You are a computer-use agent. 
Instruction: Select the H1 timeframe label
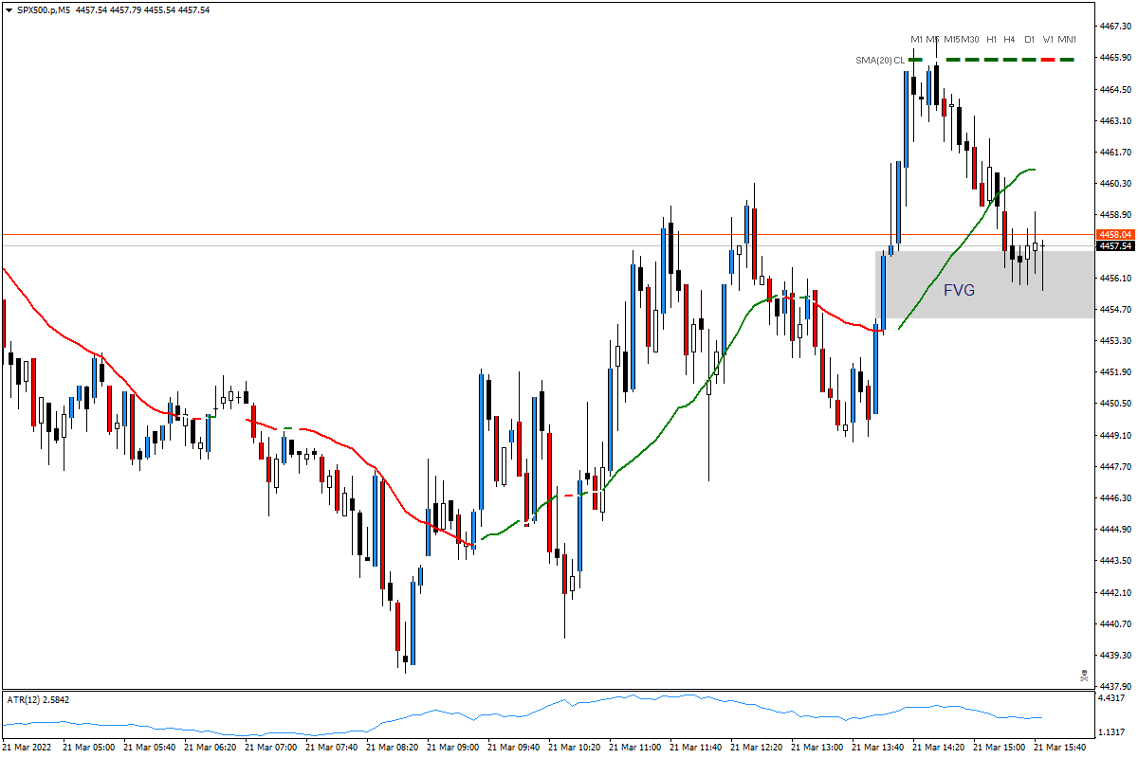tap(990, 41)
